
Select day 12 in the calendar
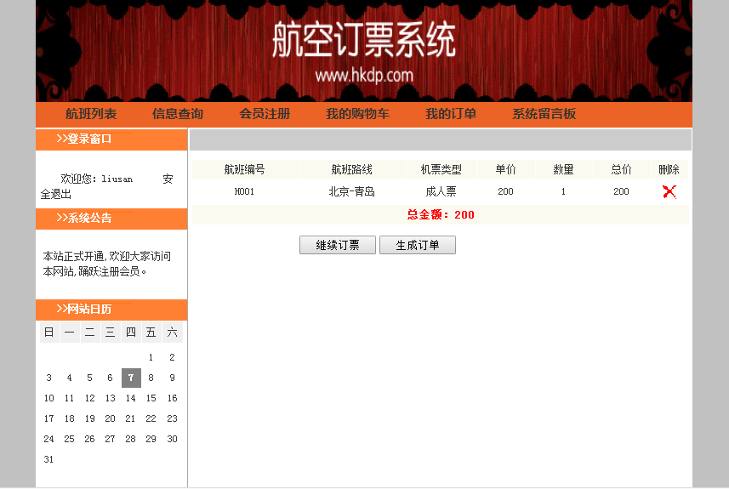tap(89, 398)
